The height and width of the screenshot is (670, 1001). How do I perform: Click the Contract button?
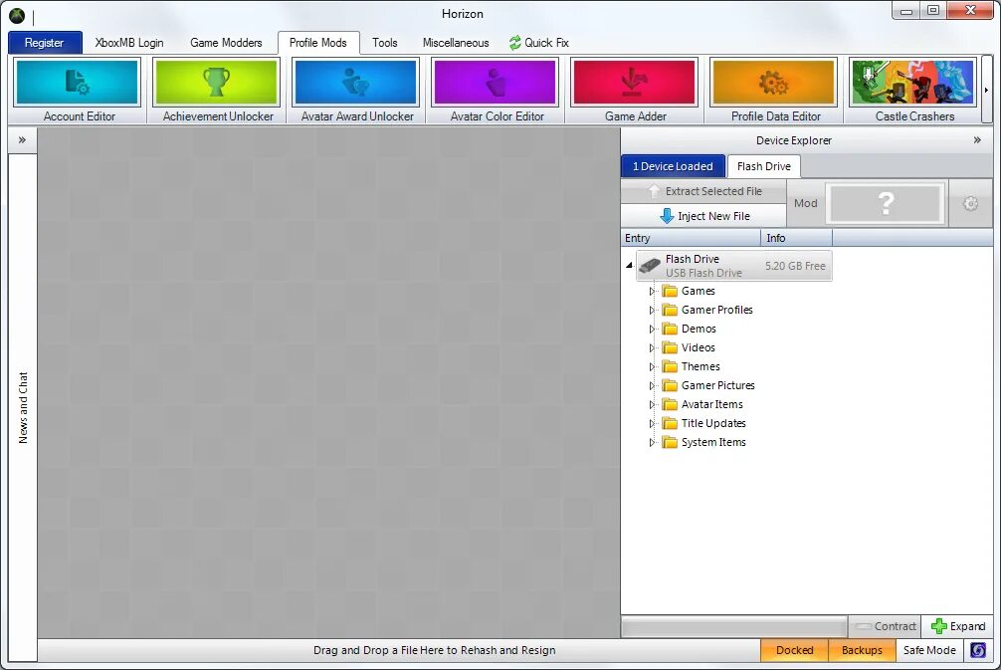(x=885, y=626)
